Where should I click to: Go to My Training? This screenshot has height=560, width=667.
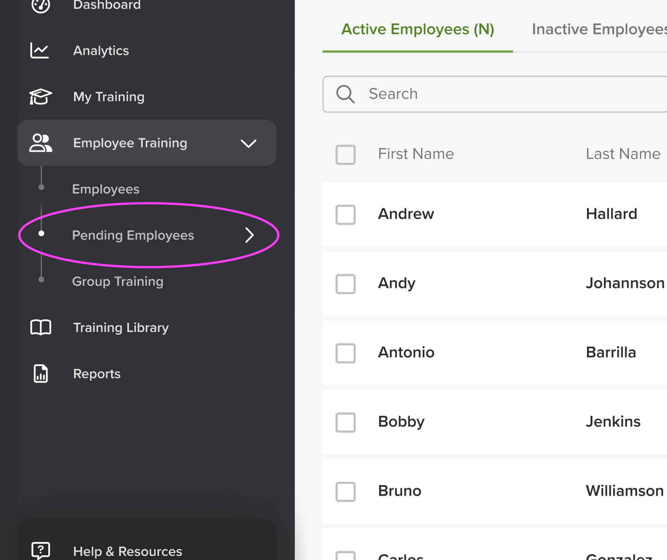pyautogui.click(x=109, y=97)
